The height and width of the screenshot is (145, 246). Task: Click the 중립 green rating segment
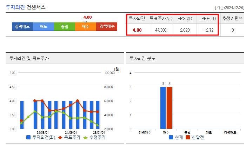click(x=65, y=27)
